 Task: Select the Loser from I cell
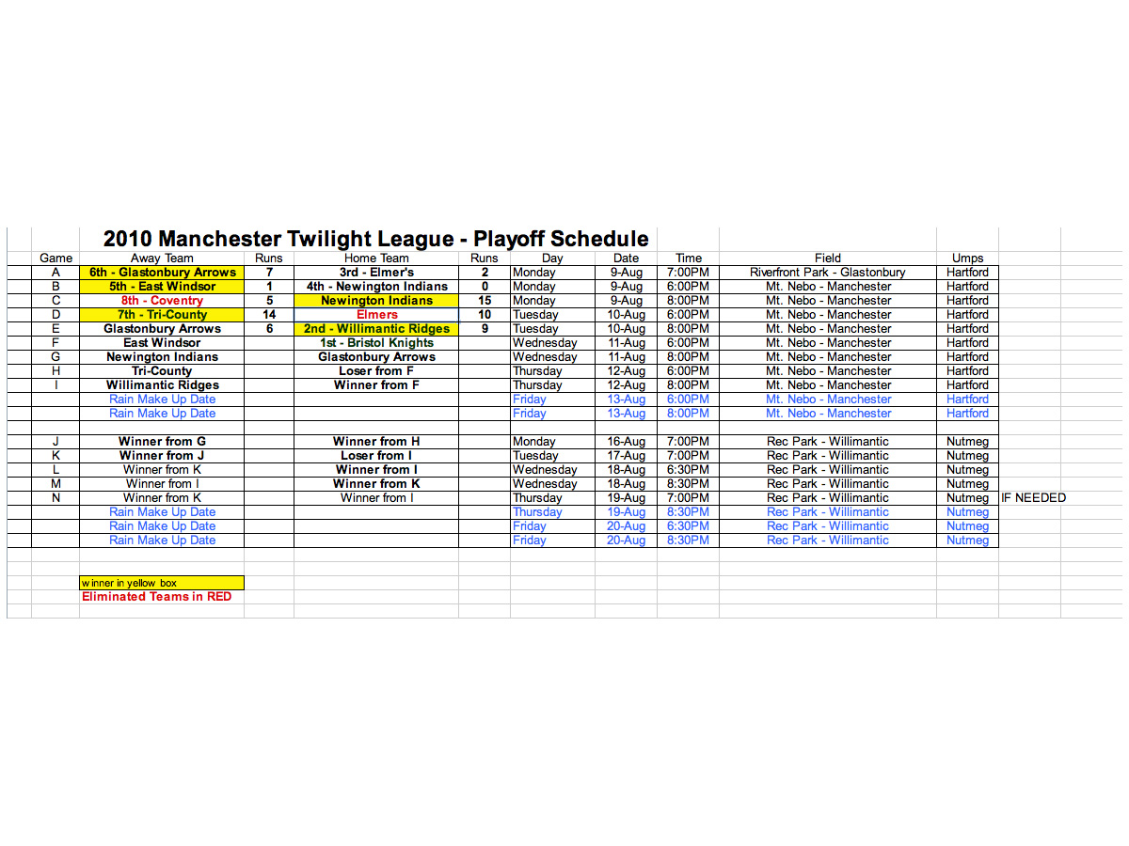[x=376, y=455]
